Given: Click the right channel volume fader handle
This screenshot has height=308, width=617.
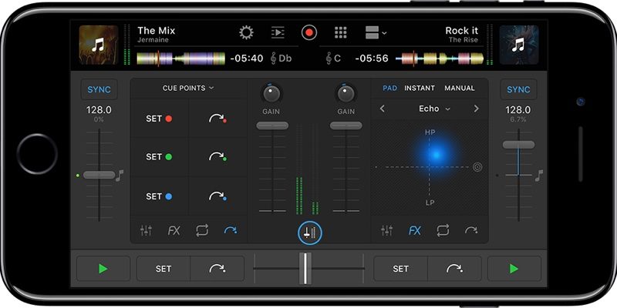Looking at the screenshot, I should [346, 126].
